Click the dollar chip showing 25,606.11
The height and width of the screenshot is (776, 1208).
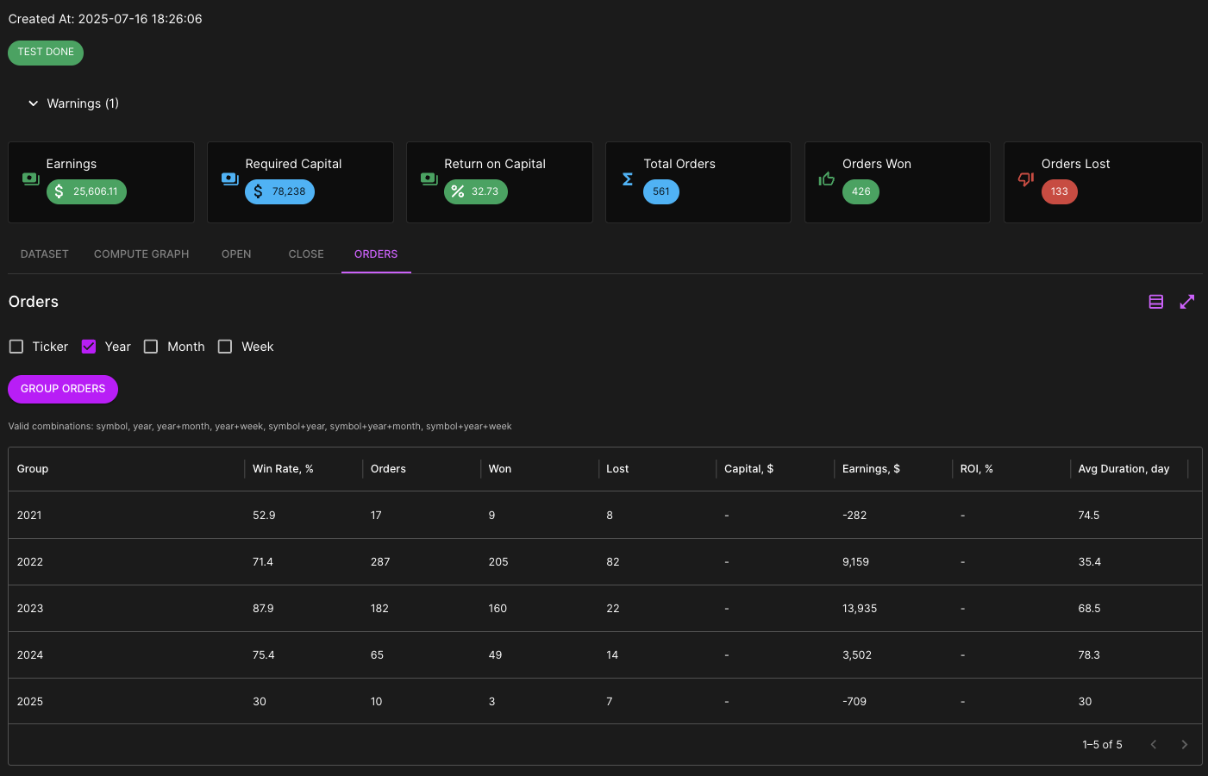[86, 191]
